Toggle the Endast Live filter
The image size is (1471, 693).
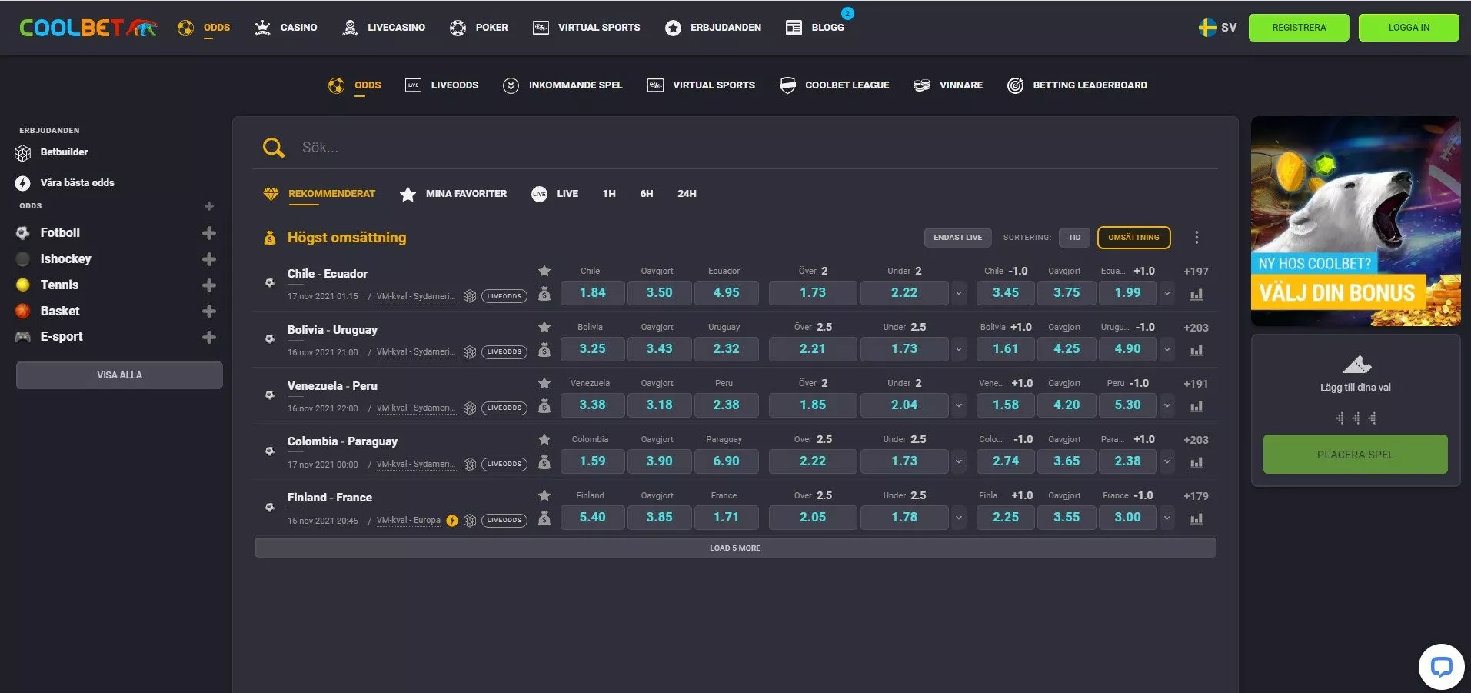(957, 238)
